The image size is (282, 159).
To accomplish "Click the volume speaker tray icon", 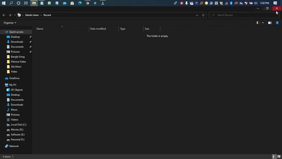I will [x=256, y=3].
